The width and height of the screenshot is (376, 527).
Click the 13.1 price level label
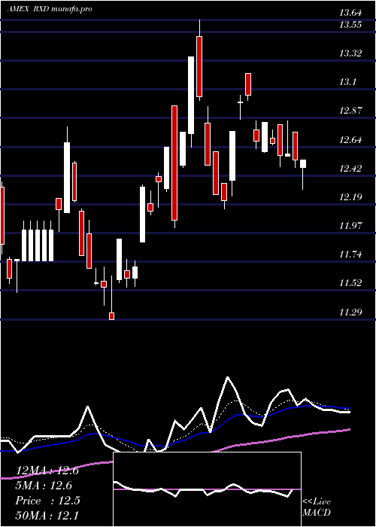347,81
